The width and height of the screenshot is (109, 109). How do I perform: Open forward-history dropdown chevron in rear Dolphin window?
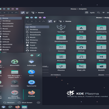[12, 13]
